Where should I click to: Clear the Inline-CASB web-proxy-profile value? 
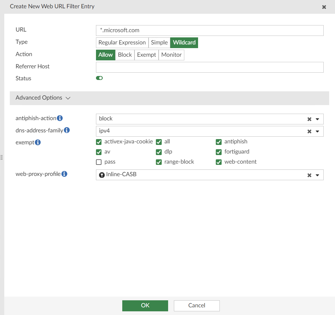(309, 175)
